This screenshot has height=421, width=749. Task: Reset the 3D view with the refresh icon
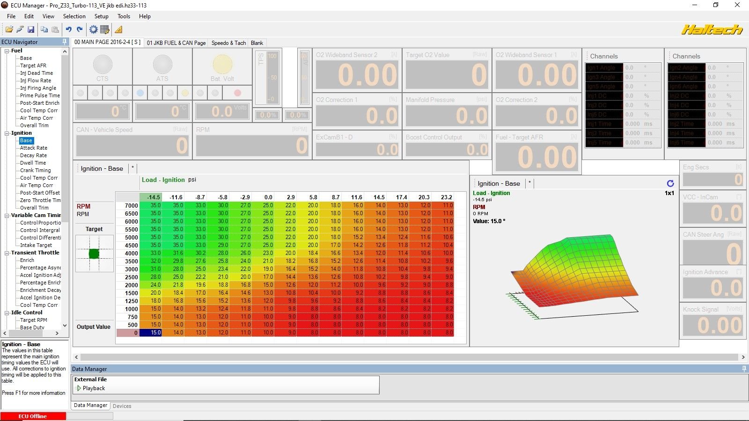click(x=670, y=183)
